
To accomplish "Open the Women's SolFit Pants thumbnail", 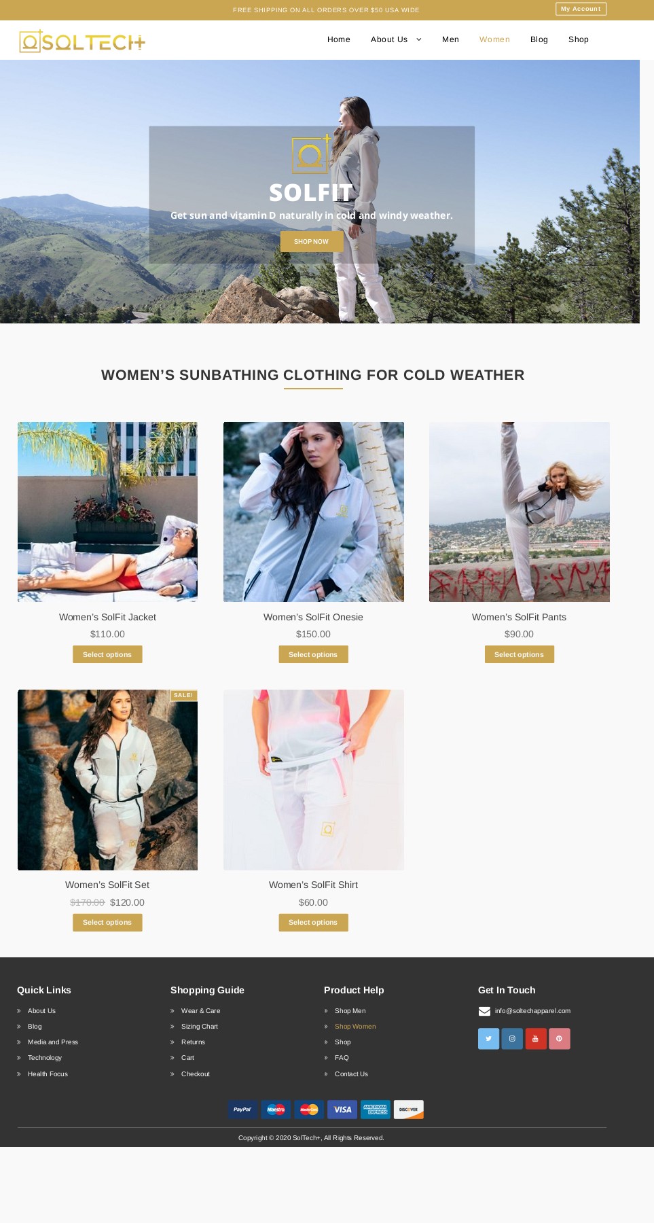I will [x=520, y=512].
